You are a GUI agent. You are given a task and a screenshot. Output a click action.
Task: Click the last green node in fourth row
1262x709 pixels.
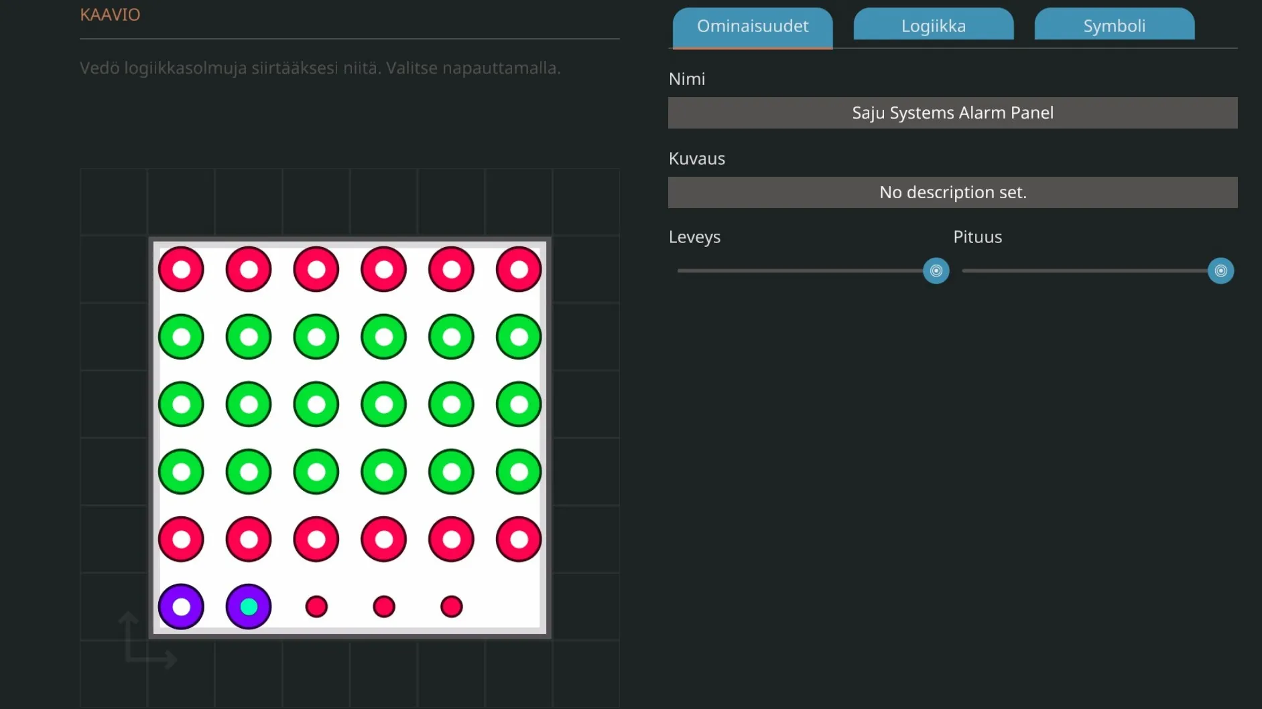[519, 472]
